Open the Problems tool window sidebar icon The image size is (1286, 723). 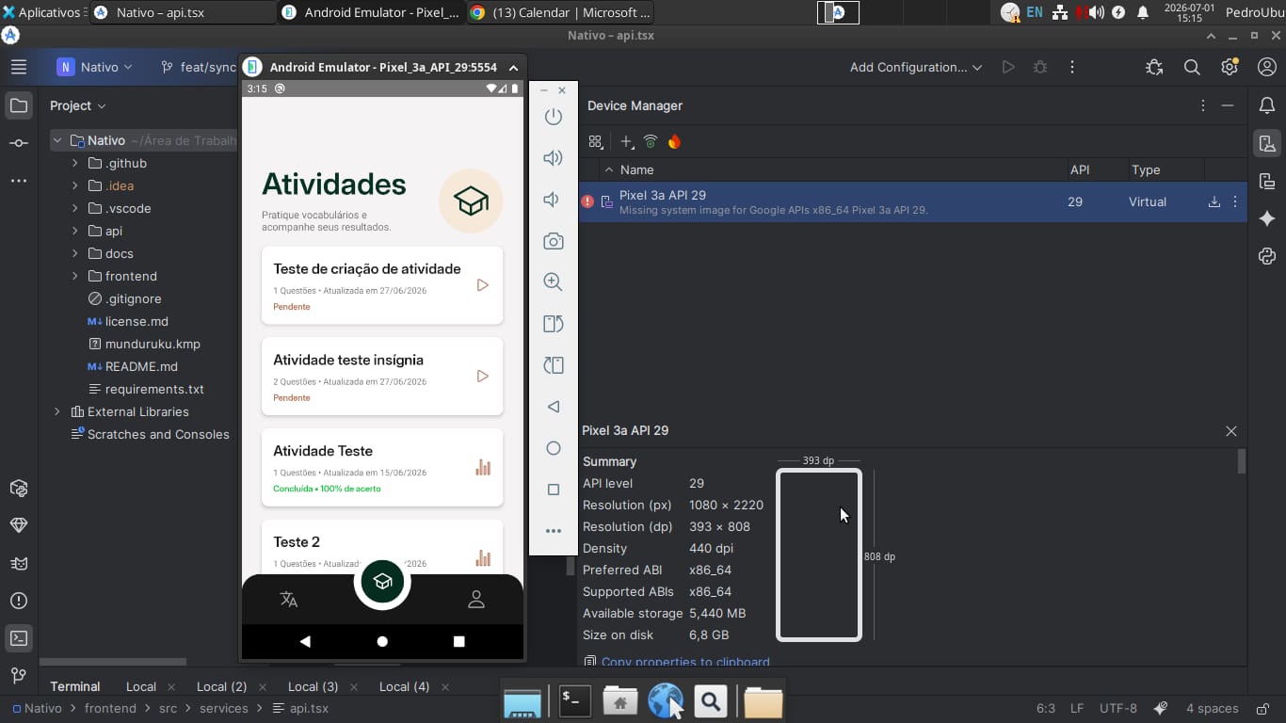tap(19, 601)
